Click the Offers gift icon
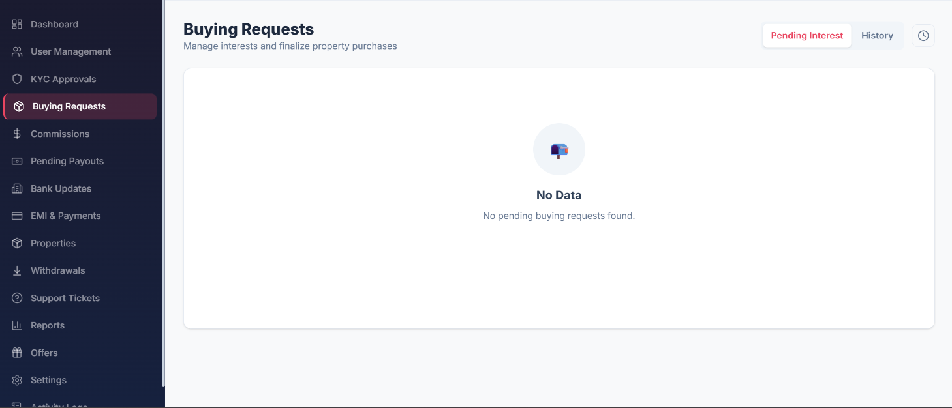Image resolution: width=952 pixels, height=408 pixels. click(x=18, y=353)
